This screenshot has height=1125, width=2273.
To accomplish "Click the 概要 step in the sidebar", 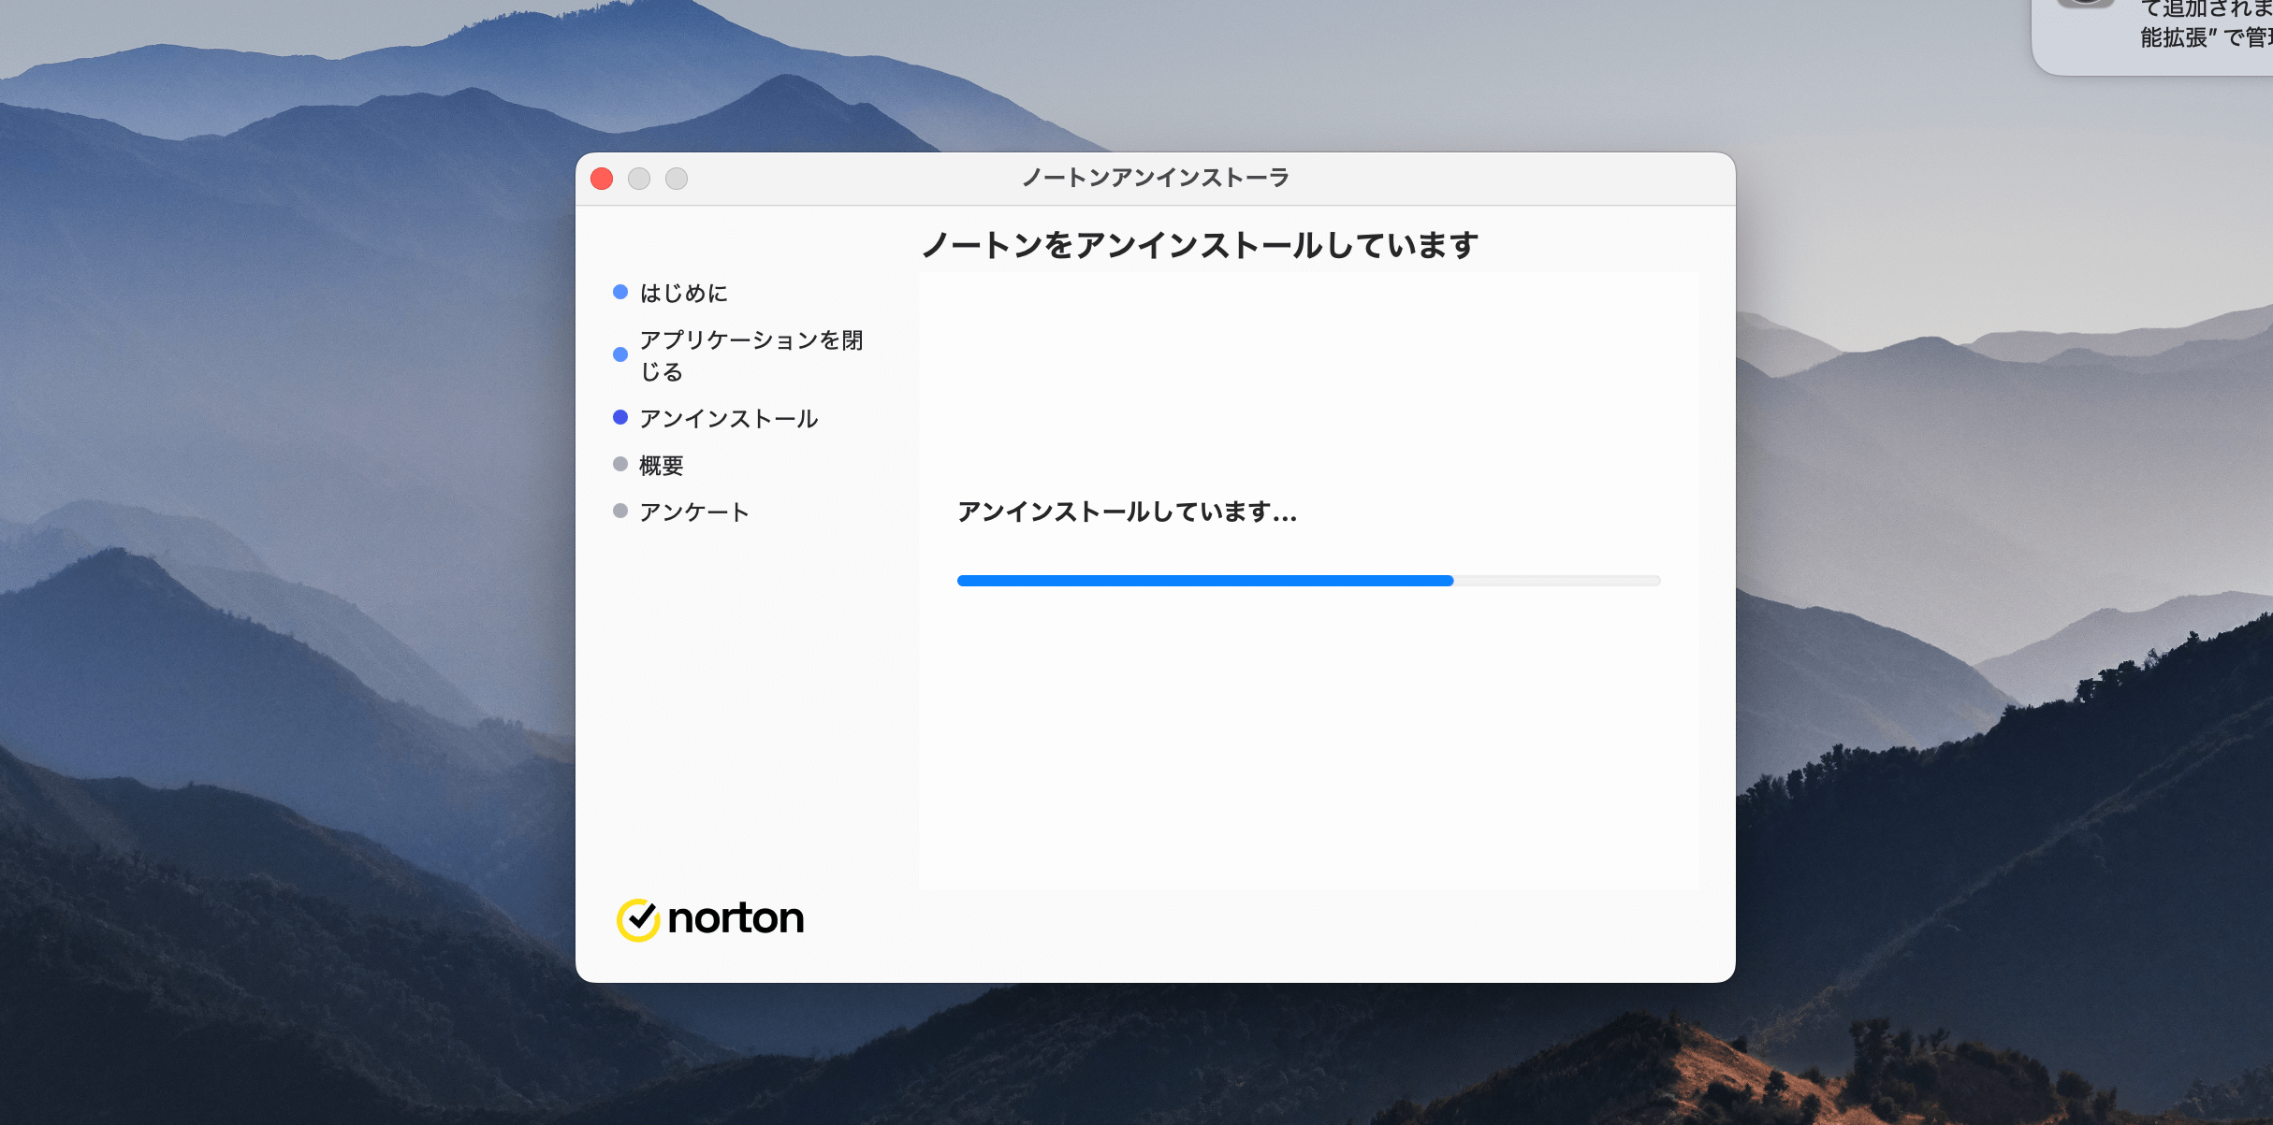I will [x=662, y=466].
